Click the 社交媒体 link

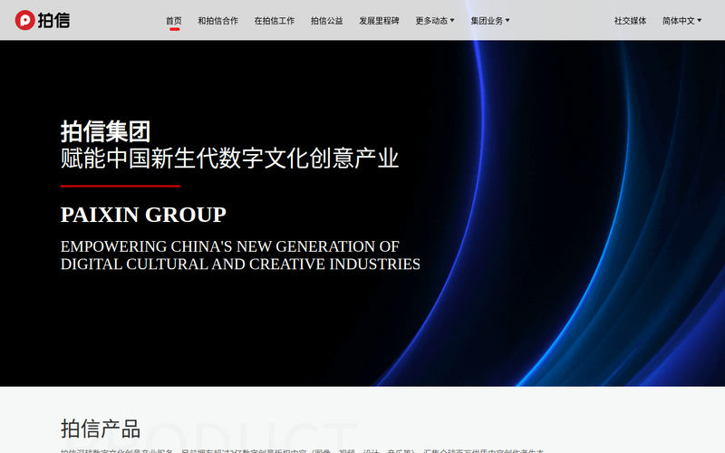click(x=630, y=21)
